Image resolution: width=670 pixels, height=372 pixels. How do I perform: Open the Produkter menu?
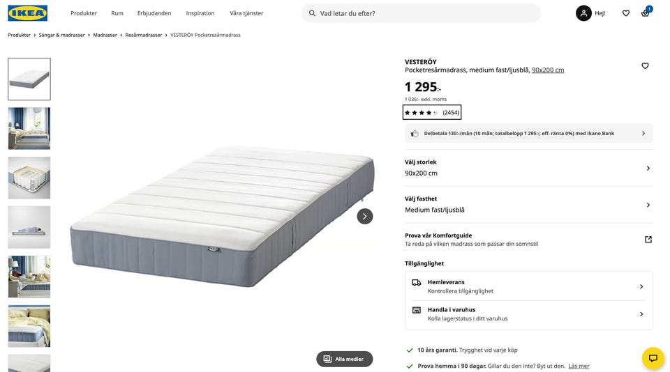[x=84, y=13]
